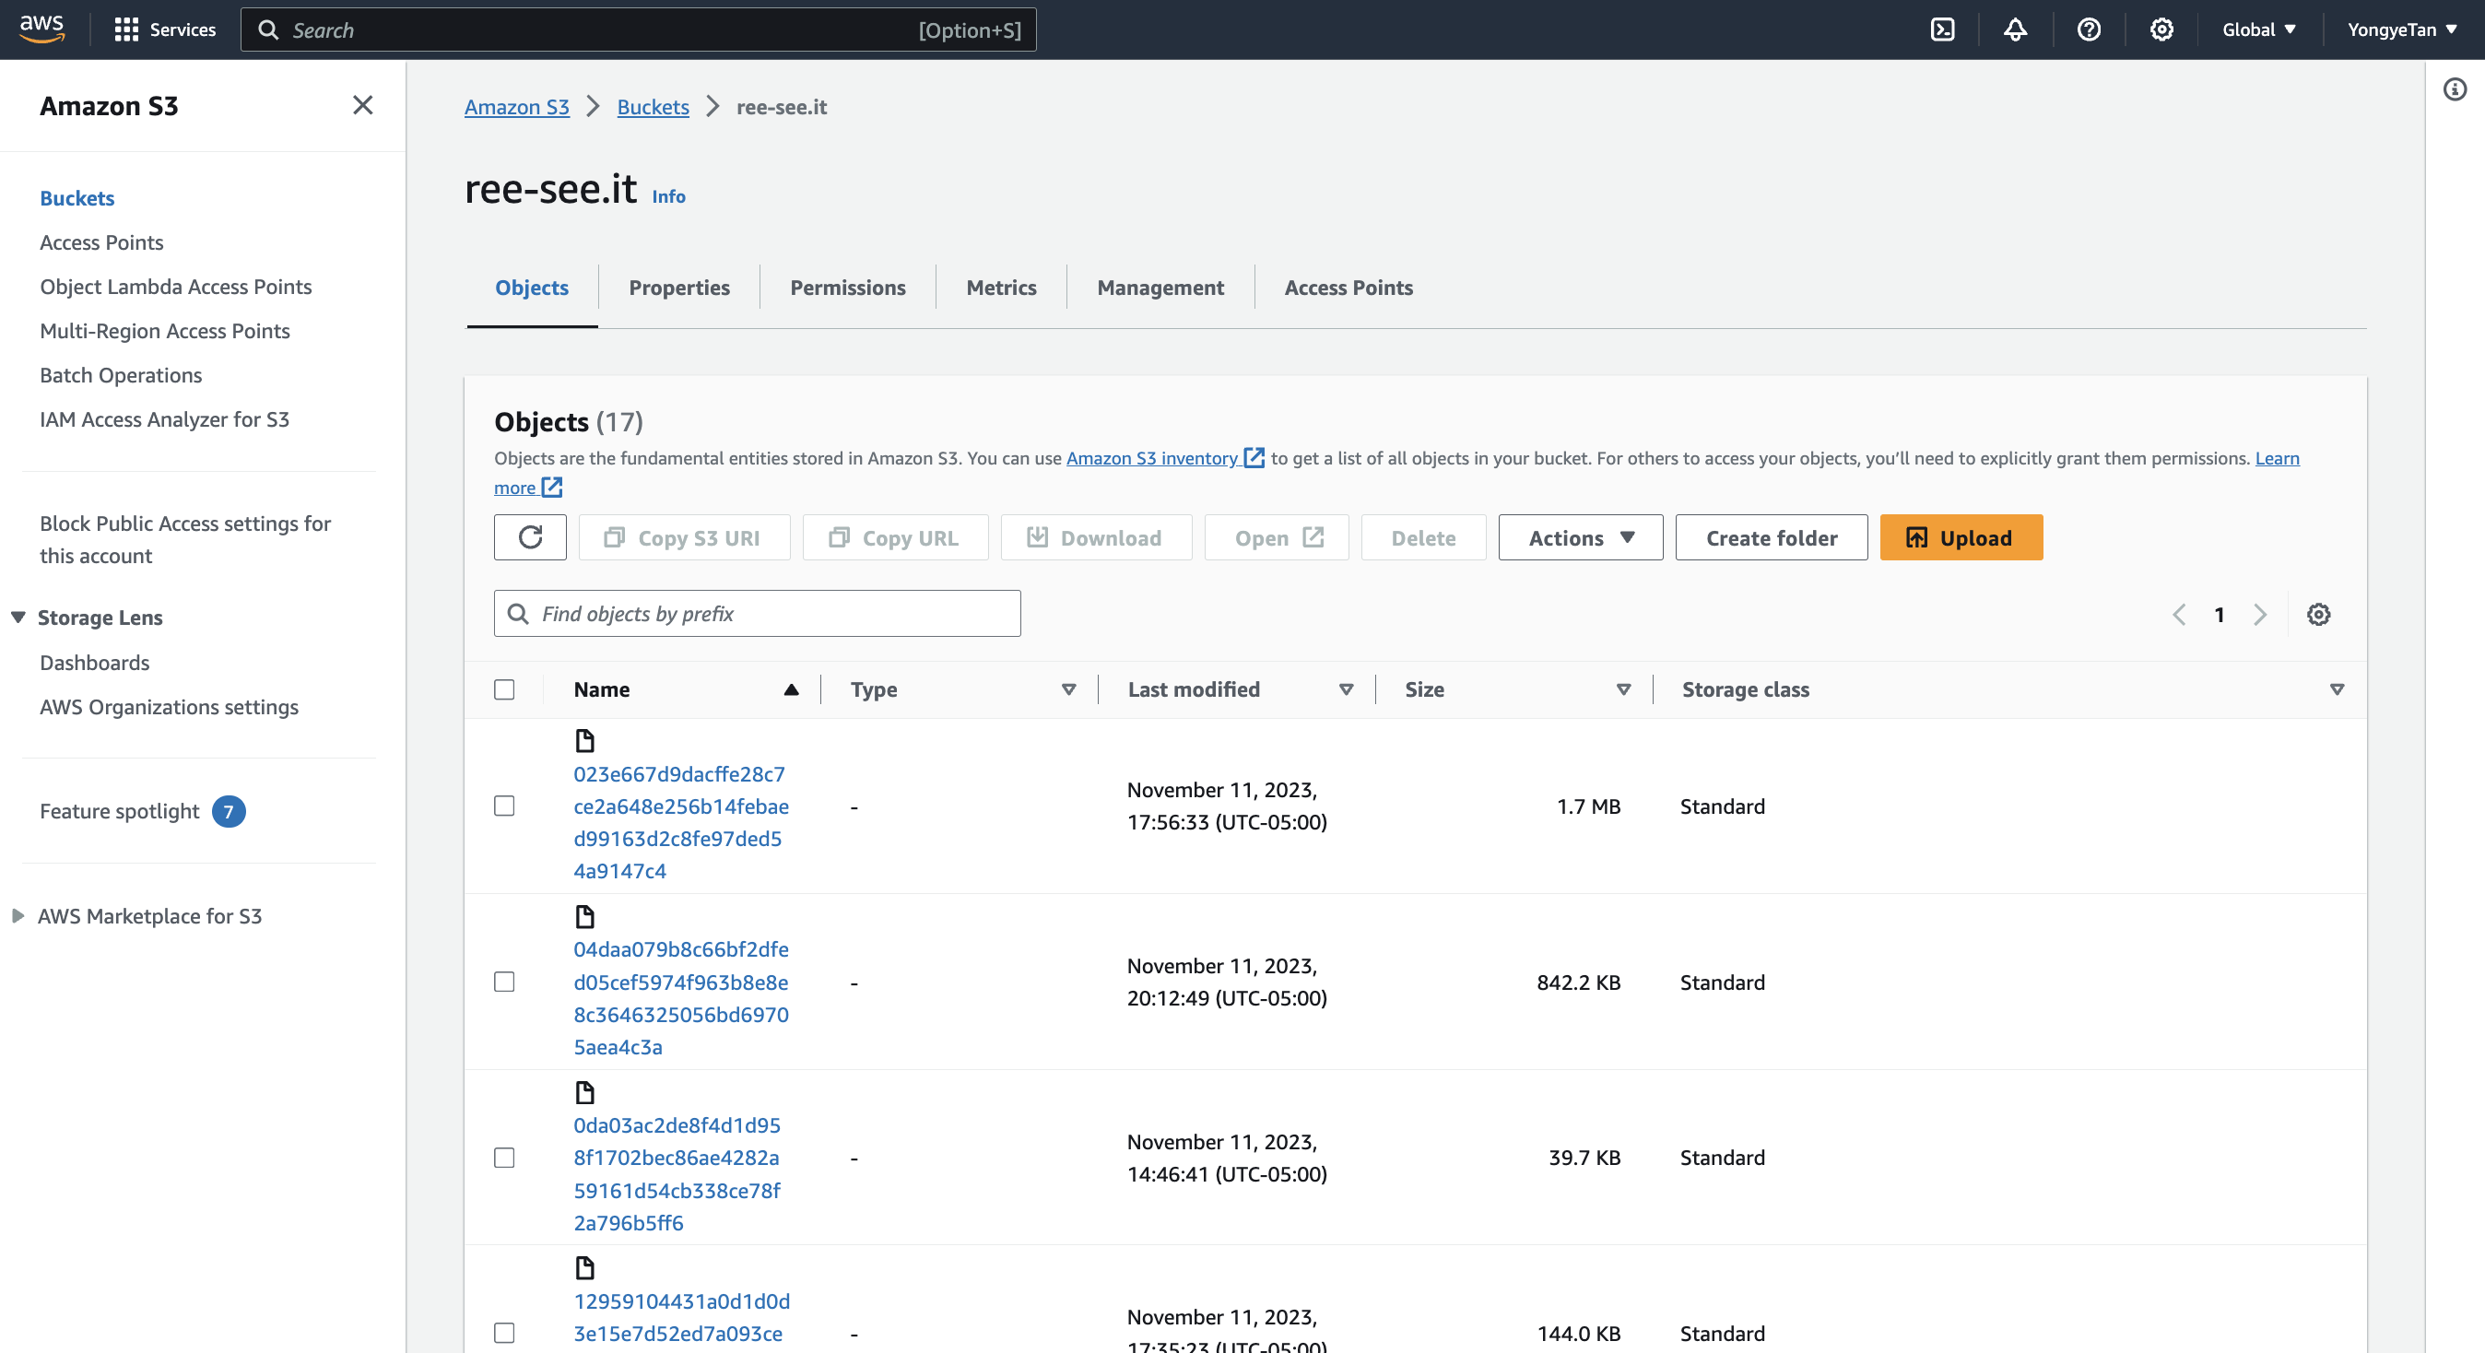
Task: Open the Services grid menu
Action: tap(164, 29)
